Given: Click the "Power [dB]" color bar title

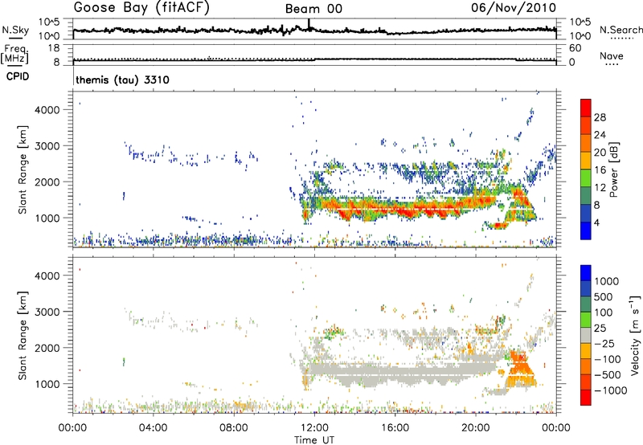Looking at the screenshot, I should click(x=613, y=169).
